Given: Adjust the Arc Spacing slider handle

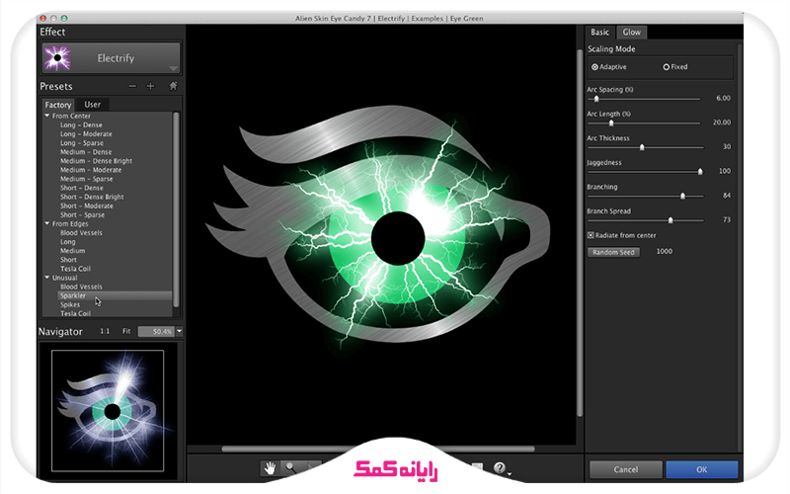Looking at the screenshot, I should 596,99.
